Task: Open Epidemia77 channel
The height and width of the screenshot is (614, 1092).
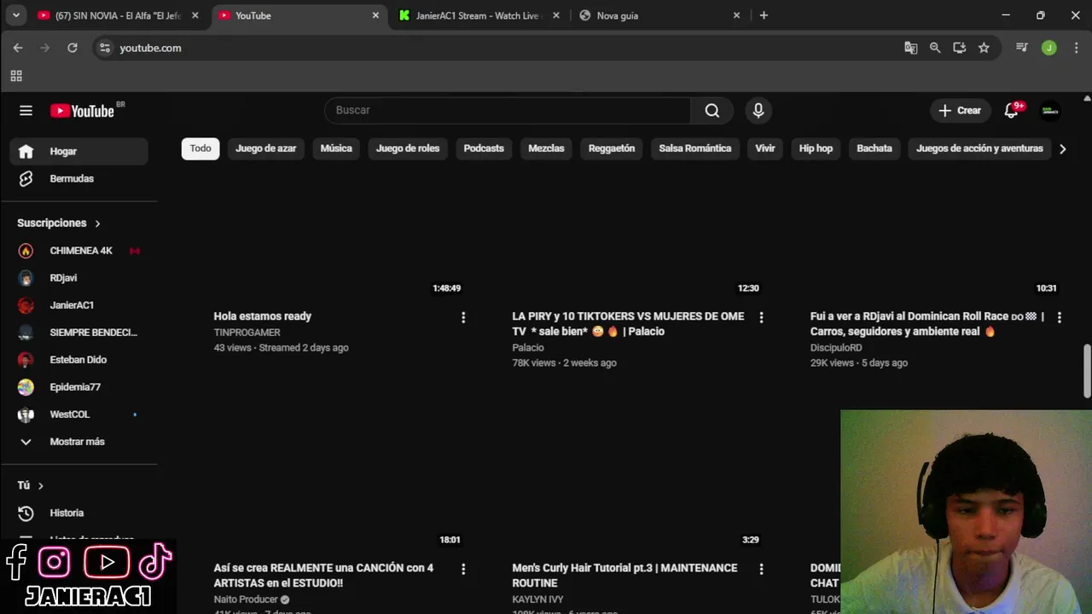Action: (78, 387)
